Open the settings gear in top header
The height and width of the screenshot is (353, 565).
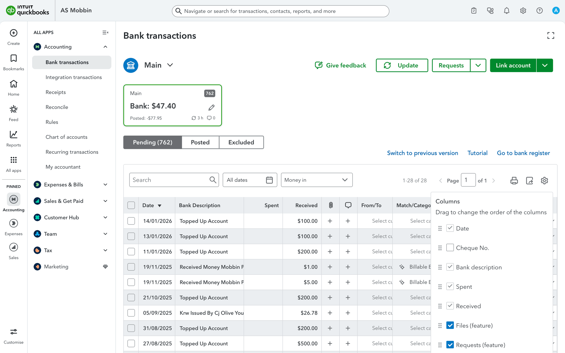[x=523, y=11]
